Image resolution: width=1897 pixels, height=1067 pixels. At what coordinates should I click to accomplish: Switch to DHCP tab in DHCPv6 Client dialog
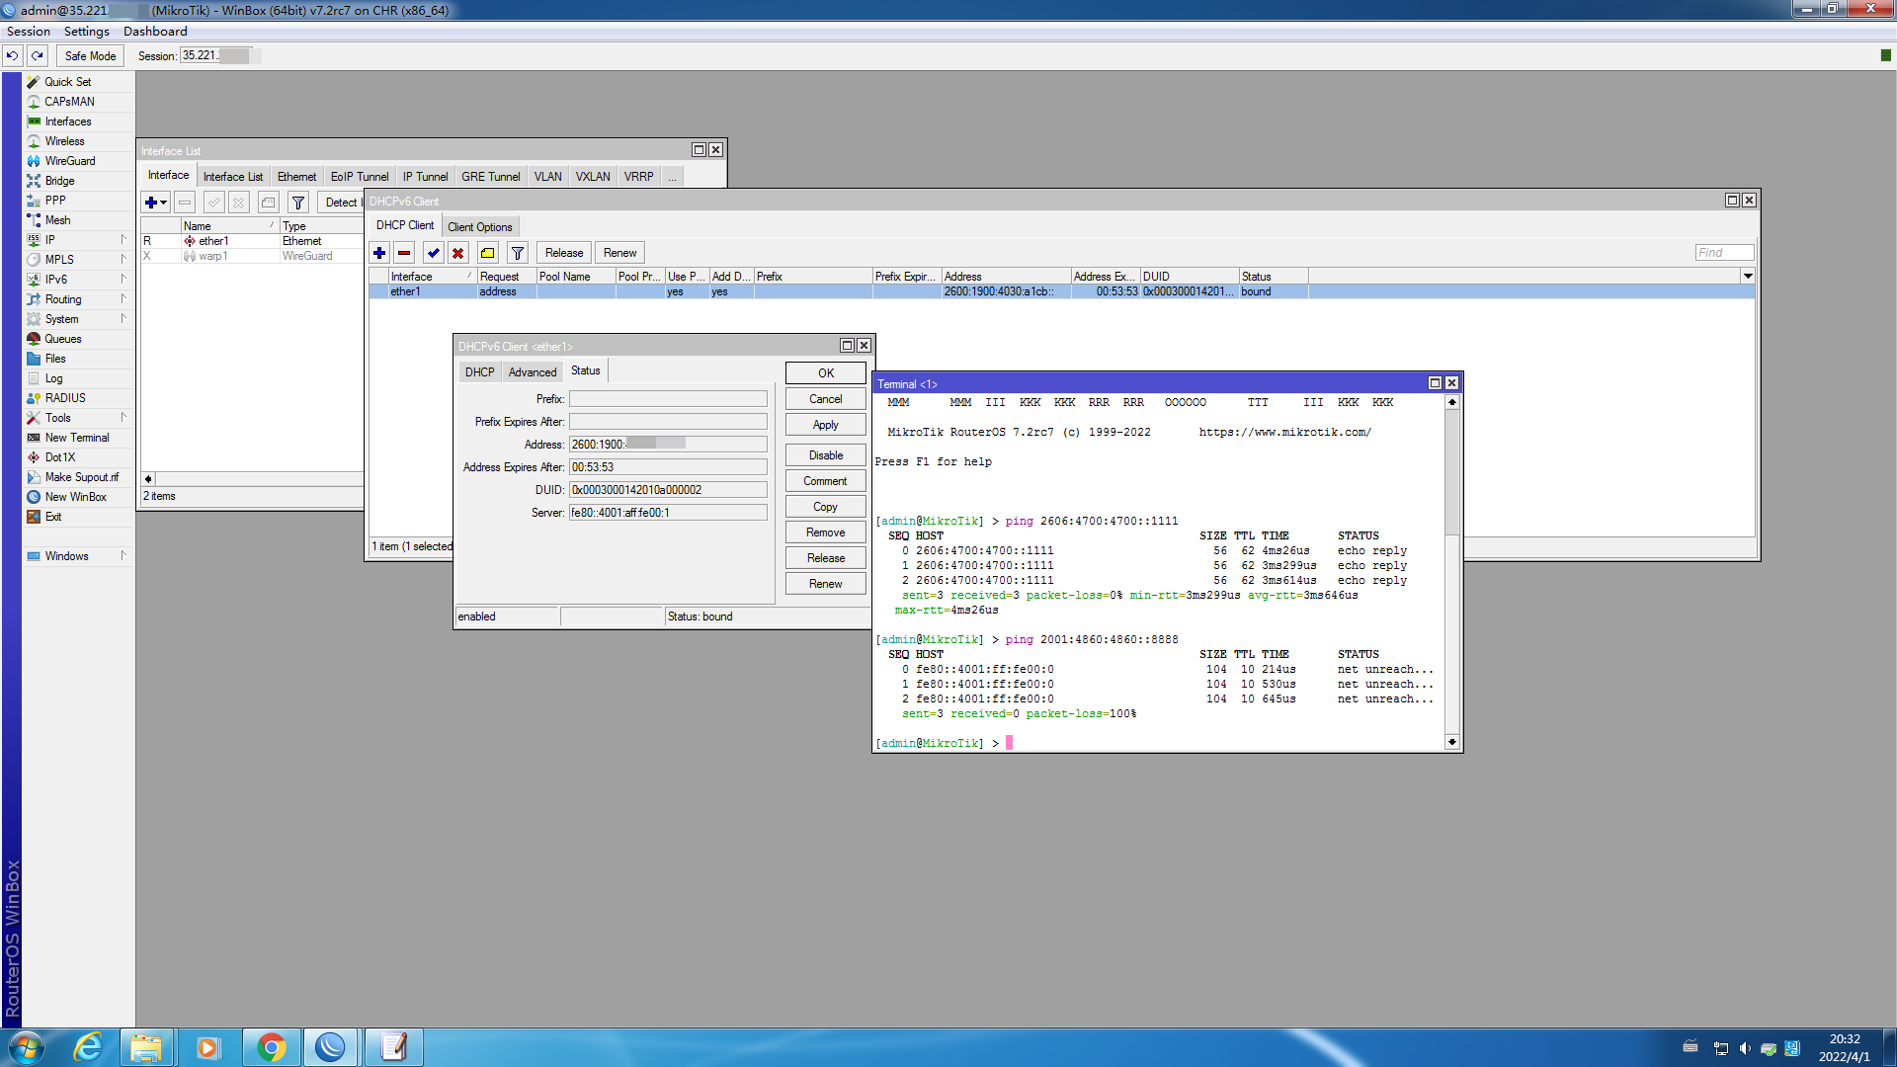click(x=479, y=372)
